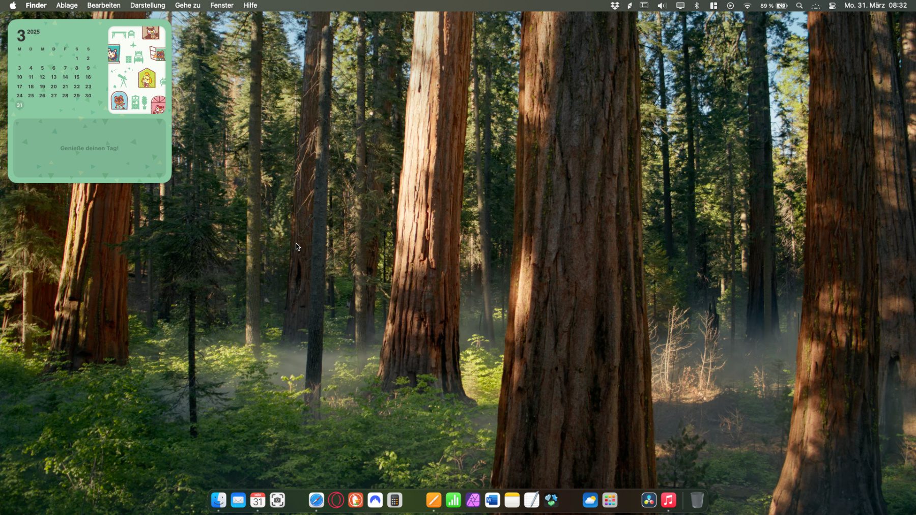Click the Animal Crossing calendar widget picture

(x=136, y=70)
